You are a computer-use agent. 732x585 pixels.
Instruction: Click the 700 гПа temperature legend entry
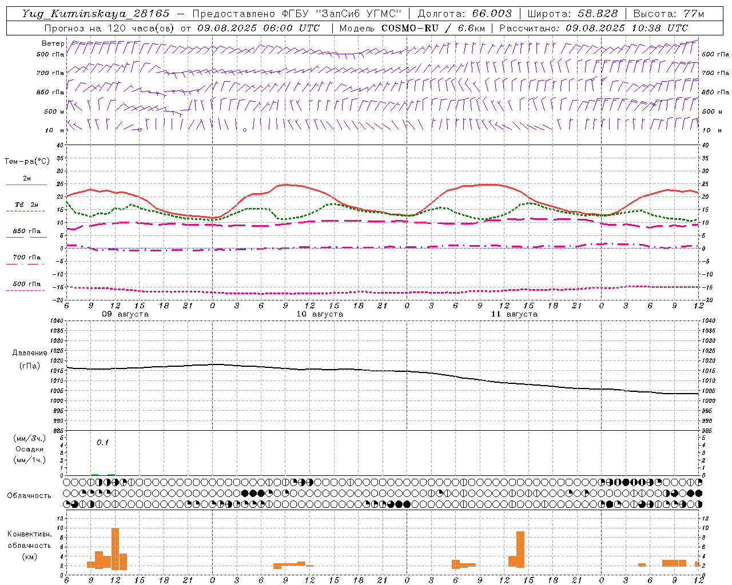[26, 258]
